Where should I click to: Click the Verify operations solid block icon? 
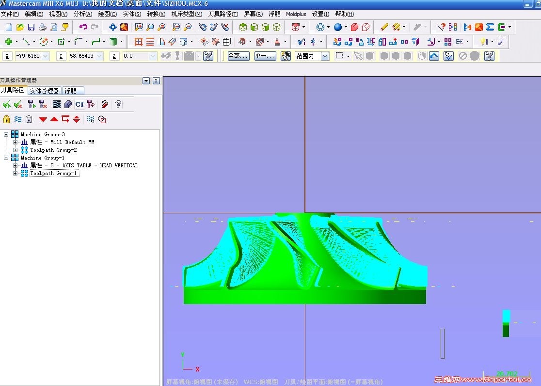pyautogui.click(x=68, y=104)
